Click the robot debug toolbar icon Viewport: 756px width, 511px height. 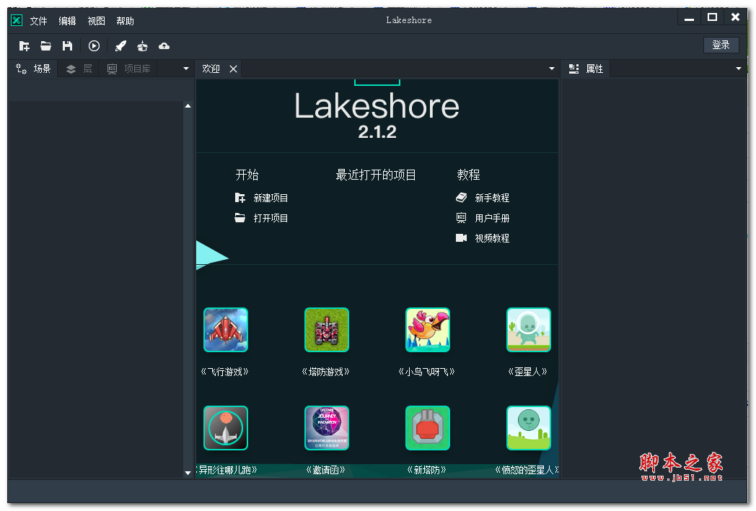click(x=142, y=46)
